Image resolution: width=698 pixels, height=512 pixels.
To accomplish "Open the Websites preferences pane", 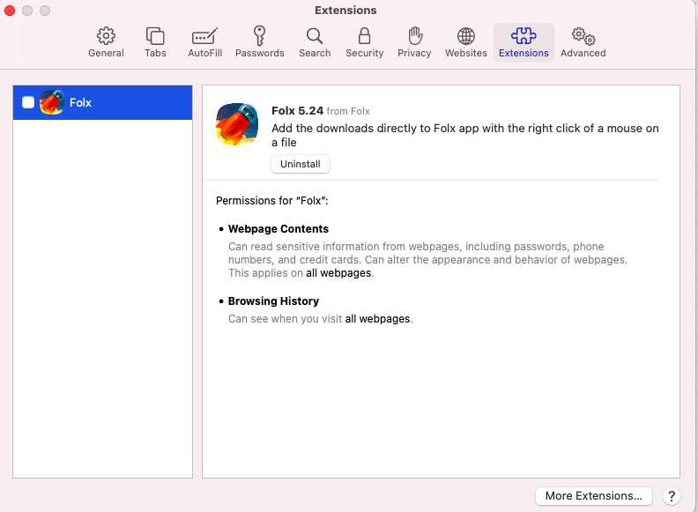I will pyautogui.click(x=466, y=43).
